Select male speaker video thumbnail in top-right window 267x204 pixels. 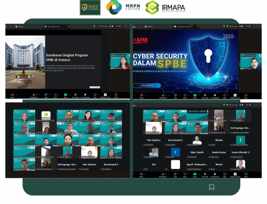pos(251,61)
